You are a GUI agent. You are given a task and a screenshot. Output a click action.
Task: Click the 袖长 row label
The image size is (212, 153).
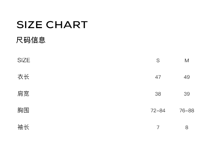[23, 127]
